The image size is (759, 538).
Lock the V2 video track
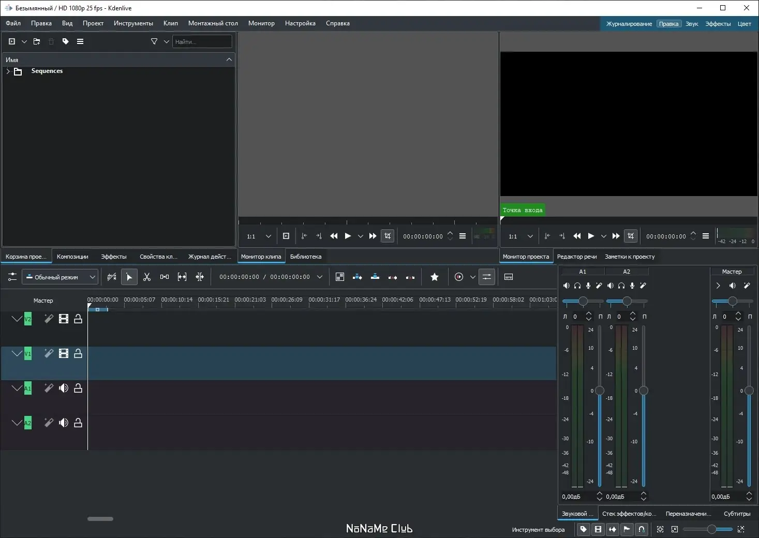(x=78, y=319)
